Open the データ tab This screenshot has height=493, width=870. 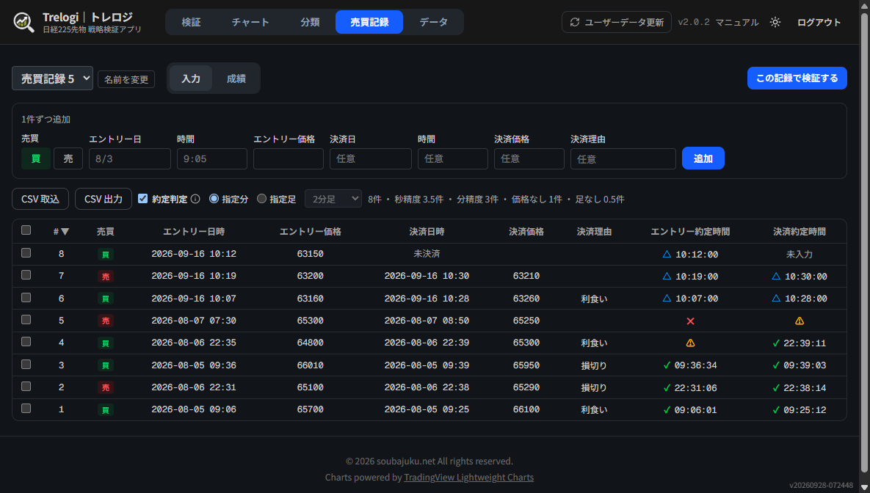pos(433,22)
